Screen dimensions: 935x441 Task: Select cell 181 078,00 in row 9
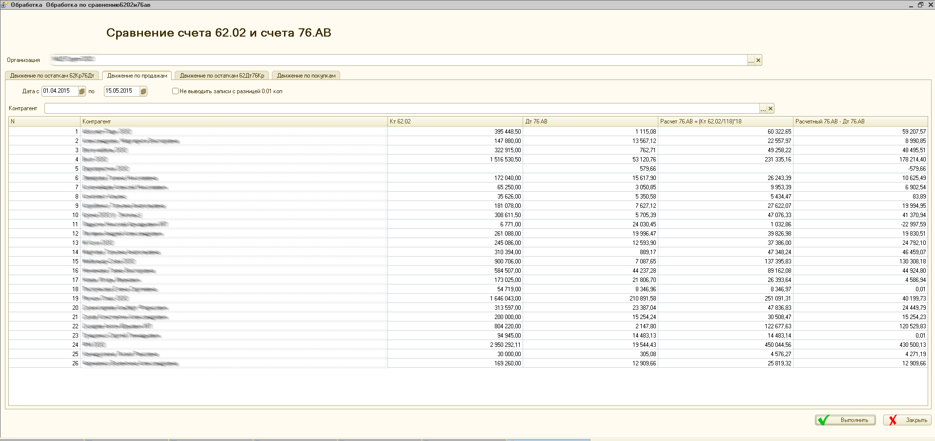[455, 206]
